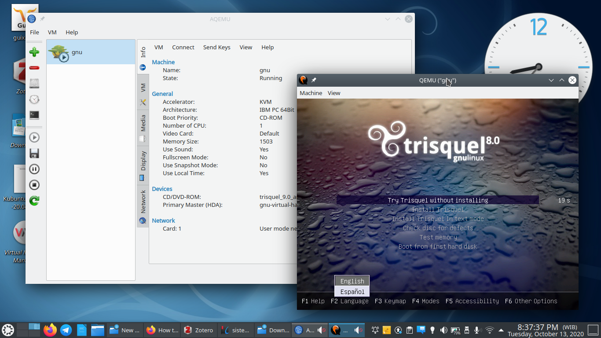Open the View menu in the QEMU window
The width and height of the screenshot is (601, 338).
(x=334, y=93)
